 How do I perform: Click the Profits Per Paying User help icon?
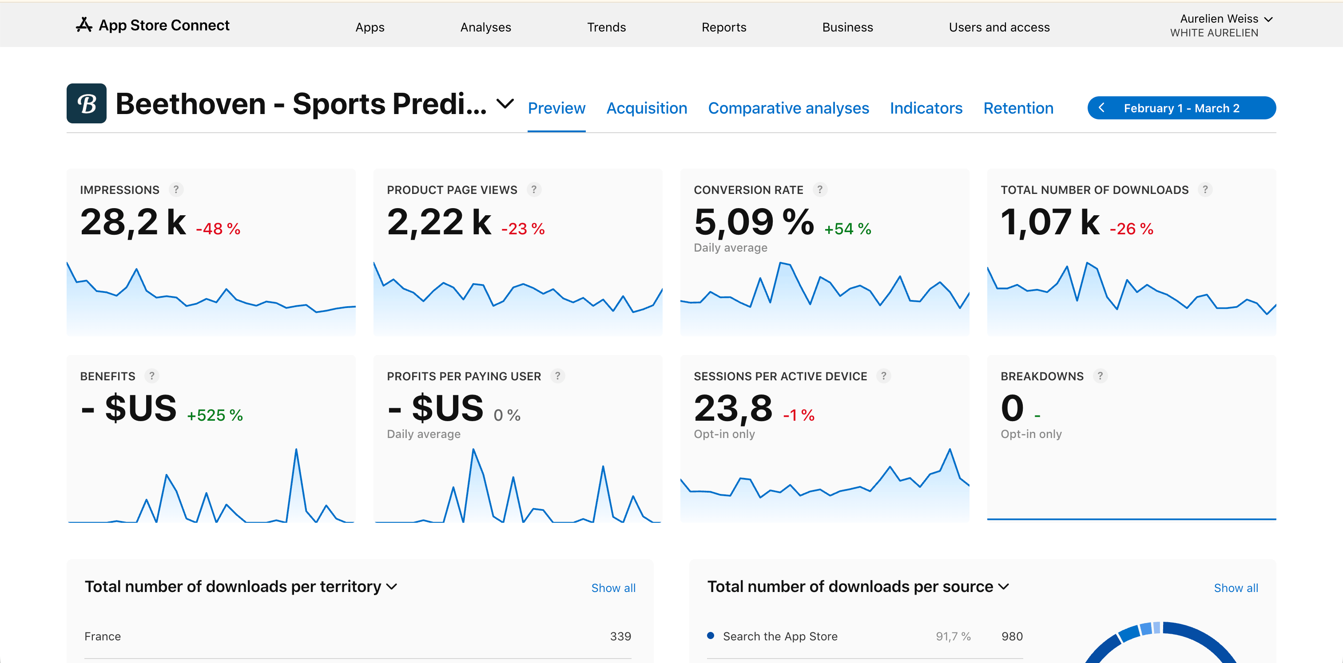557,375
